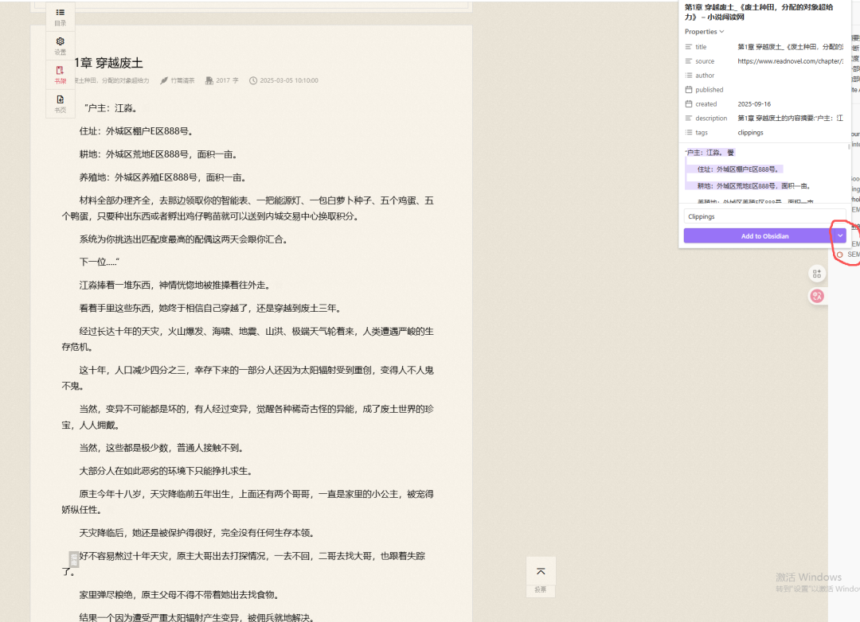Open dropdown arrow beside Add to Obsidian

coord(840,236)
